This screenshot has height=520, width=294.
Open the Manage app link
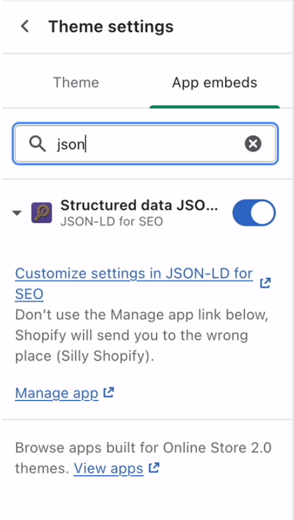(57, 393)
